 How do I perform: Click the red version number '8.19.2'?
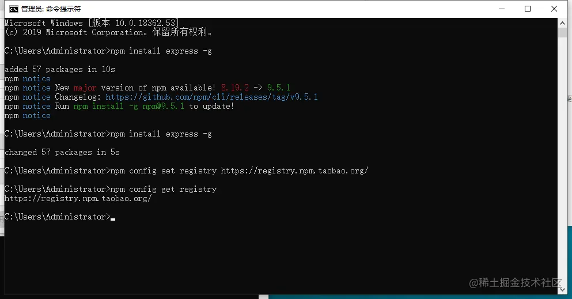point(235,88)
